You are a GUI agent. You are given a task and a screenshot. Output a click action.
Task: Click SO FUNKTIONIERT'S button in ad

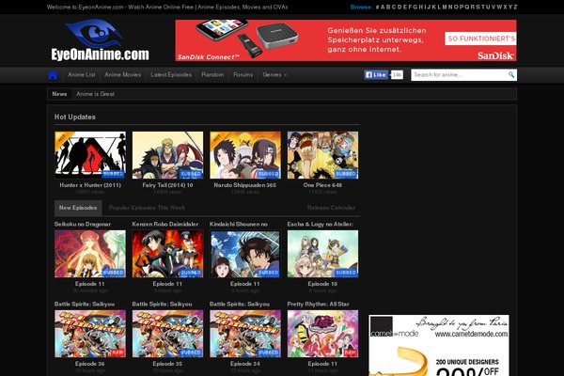click(481, 39)
